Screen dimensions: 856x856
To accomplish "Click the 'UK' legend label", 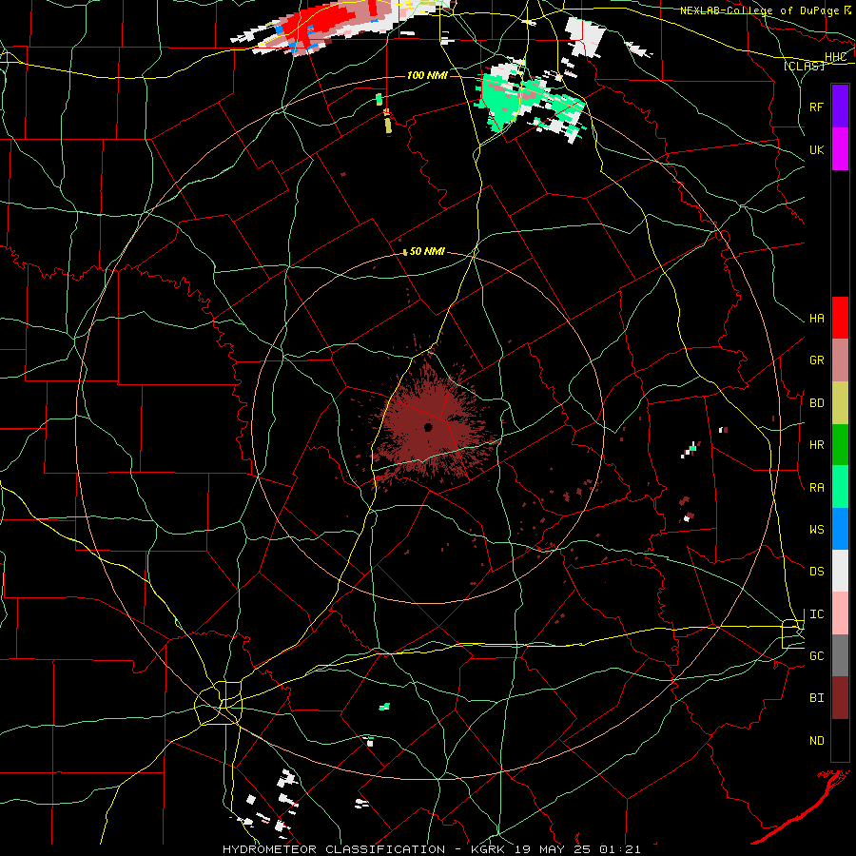I will coord(816,149).
